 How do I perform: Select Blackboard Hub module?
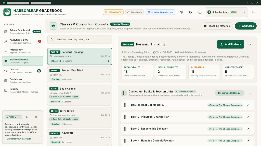click(22, 61)
